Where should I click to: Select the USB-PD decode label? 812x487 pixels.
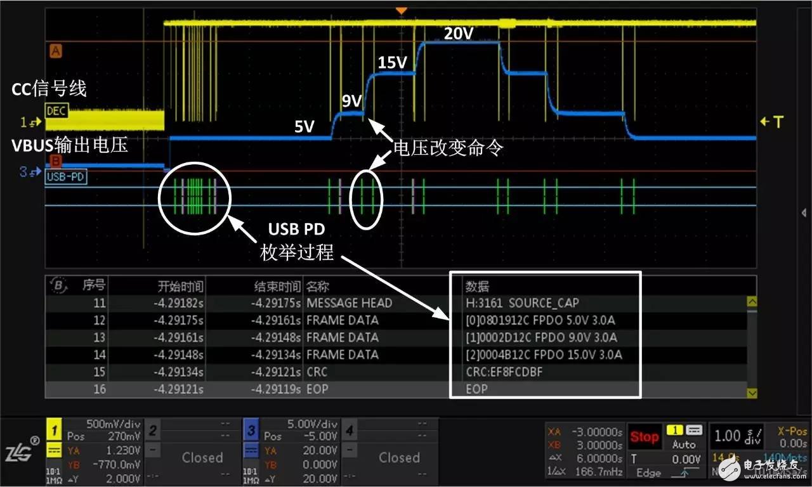[x=66, y=177]
